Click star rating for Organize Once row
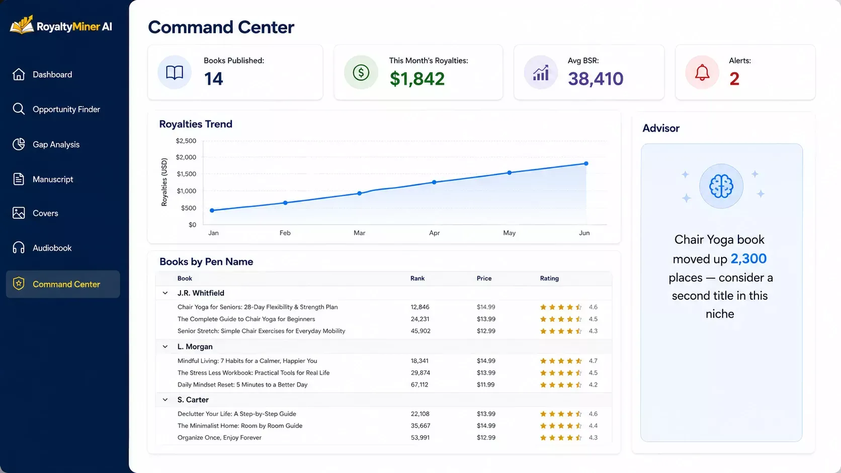 [561, 438]
